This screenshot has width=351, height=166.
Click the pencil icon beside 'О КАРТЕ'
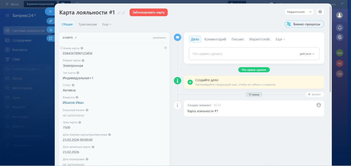(x=76, y=38)
